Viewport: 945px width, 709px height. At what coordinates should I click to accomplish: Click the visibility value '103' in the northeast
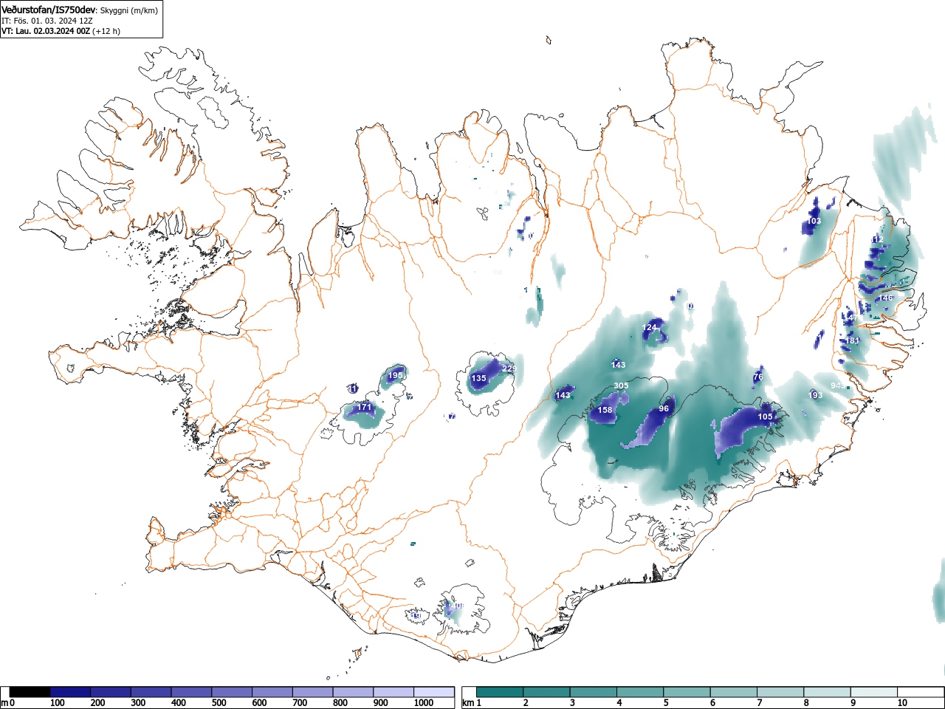pyautogui.click(x=814, y=222)
